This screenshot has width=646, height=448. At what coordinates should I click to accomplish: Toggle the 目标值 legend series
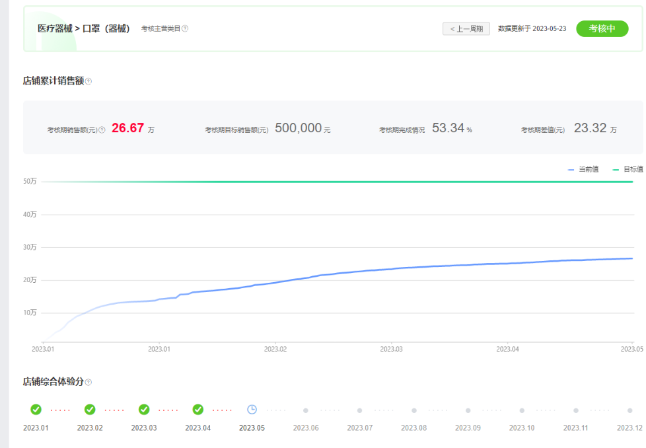[628, 169]
